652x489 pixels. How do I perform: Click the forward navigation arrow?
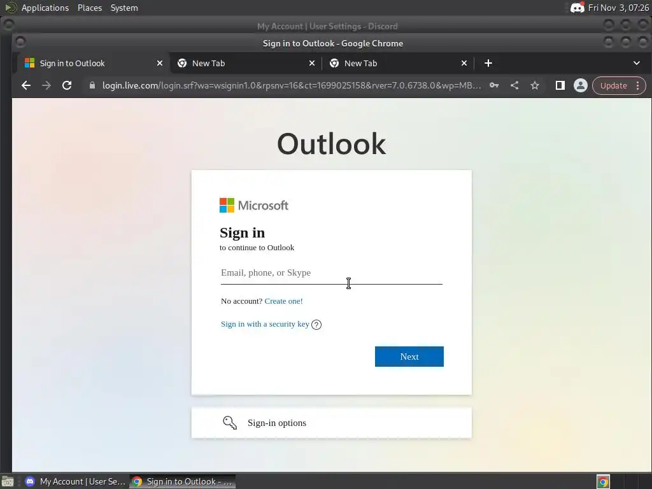click(x=46, y=86)
